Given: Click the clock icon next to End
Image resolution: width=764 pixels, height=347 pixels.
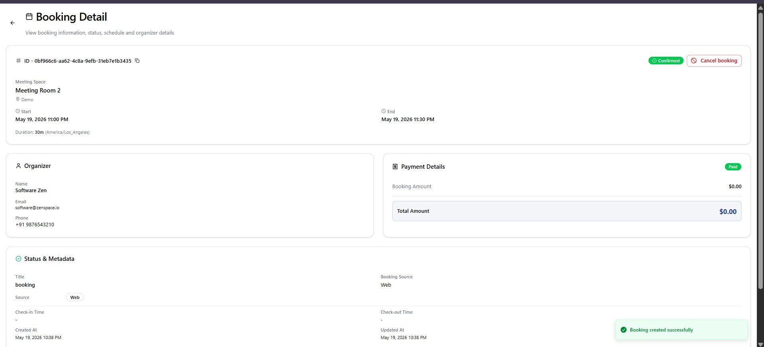Looking at the screenshot, I should point(383,111).
